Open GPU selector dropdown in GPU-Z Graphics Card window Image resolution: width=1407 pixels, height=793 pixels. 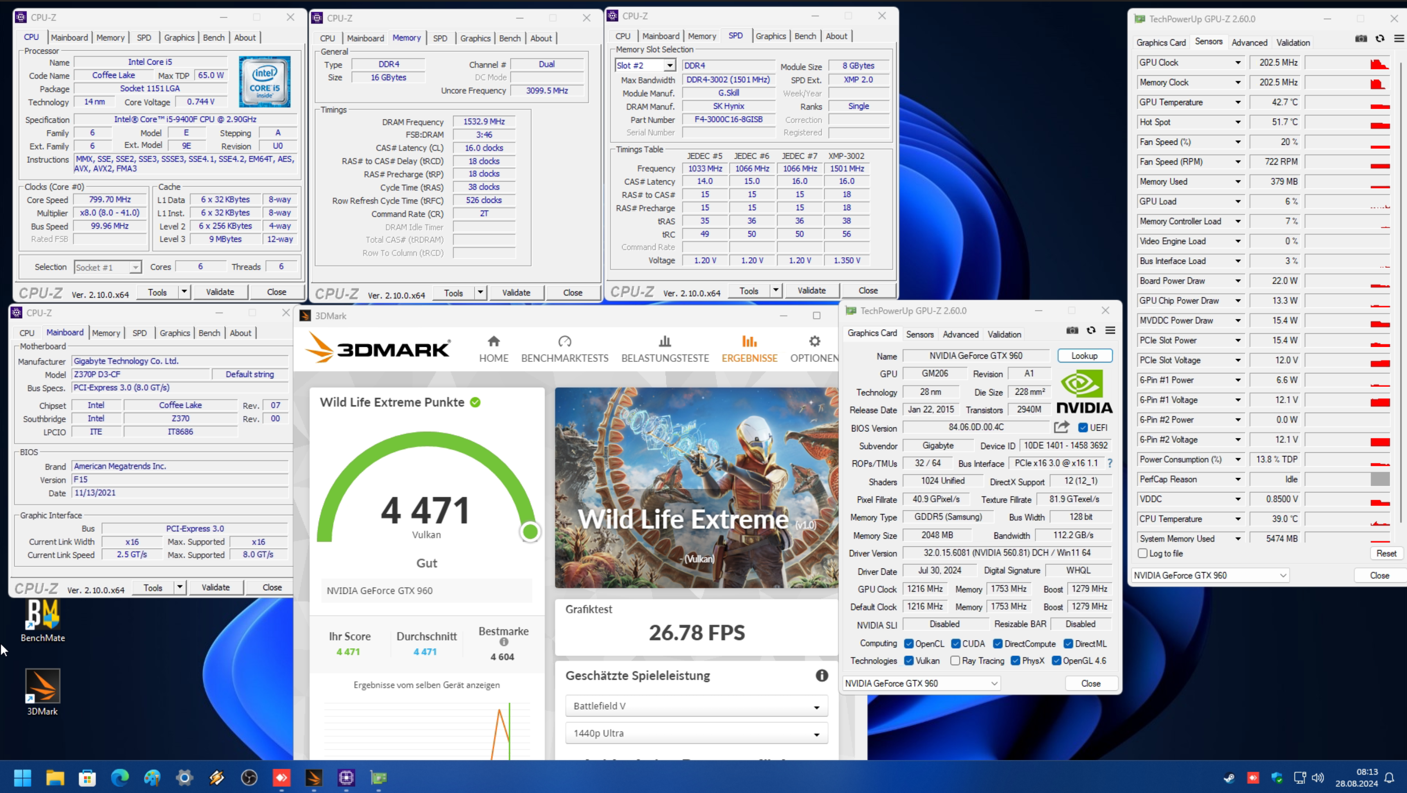(922, 683)
